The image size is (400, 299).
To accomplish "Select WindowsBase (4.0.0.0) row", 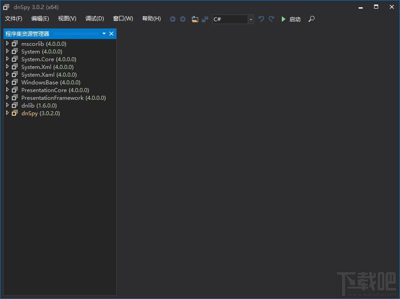I will tap(51, 82).
